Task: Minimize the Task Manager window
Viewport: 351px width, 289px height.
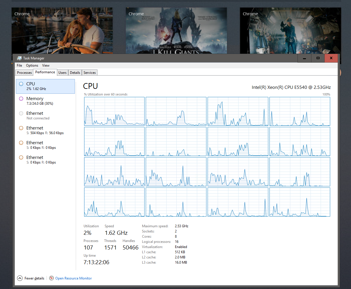Action: point(304,58)
